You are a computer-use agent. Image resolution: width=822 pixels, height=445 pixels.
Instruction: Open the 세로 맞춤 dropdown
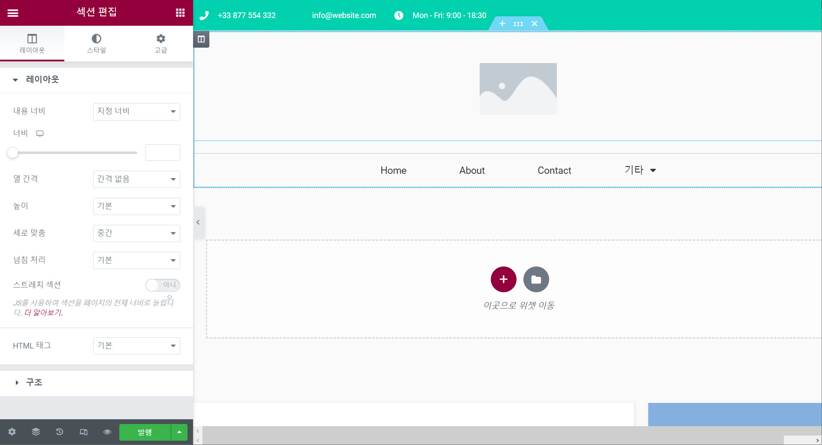point(136,233)
